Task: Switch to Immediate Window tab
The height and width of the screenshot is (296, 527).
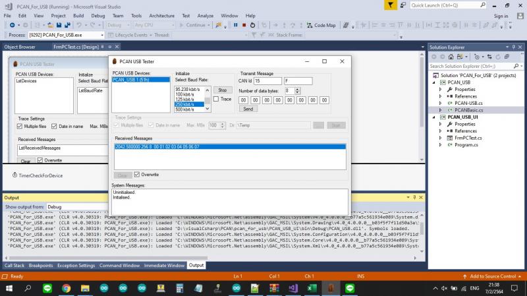Action: 164,266
